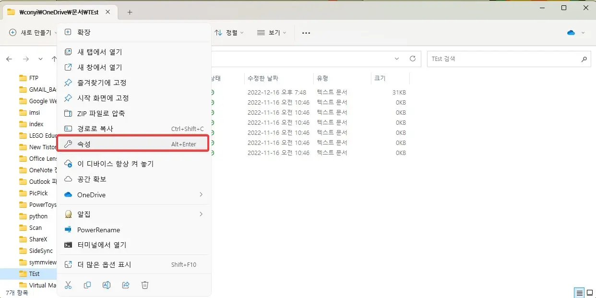The image size is (596, 298).
Task: Click the rename icon in context menu
Action: click(107, 285)
